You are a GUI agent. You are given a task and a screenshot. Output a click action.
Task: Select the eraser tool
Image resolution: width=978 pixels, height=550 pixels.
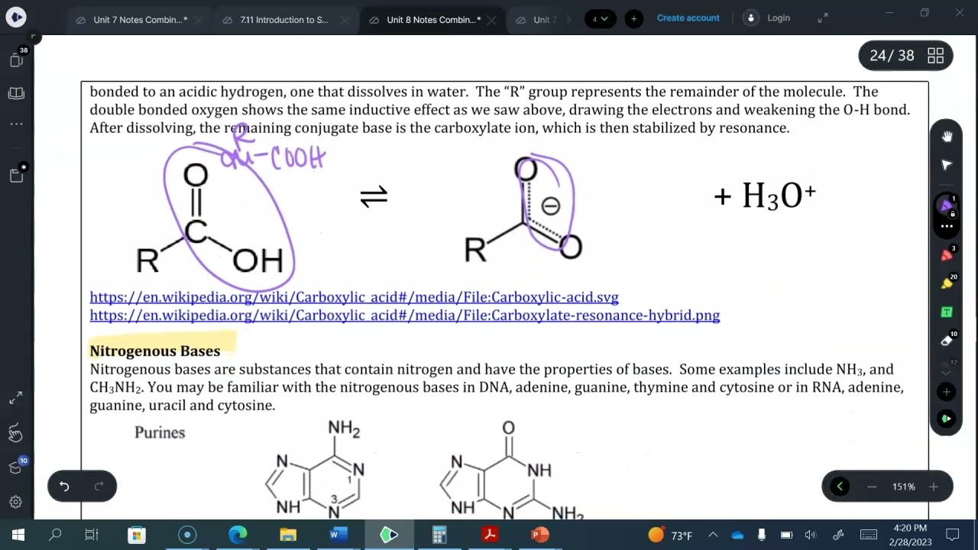(947, 341)
